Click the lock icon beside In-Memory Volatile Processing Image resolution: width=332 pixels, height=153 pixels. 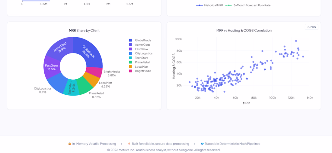[x=70, y=144]
